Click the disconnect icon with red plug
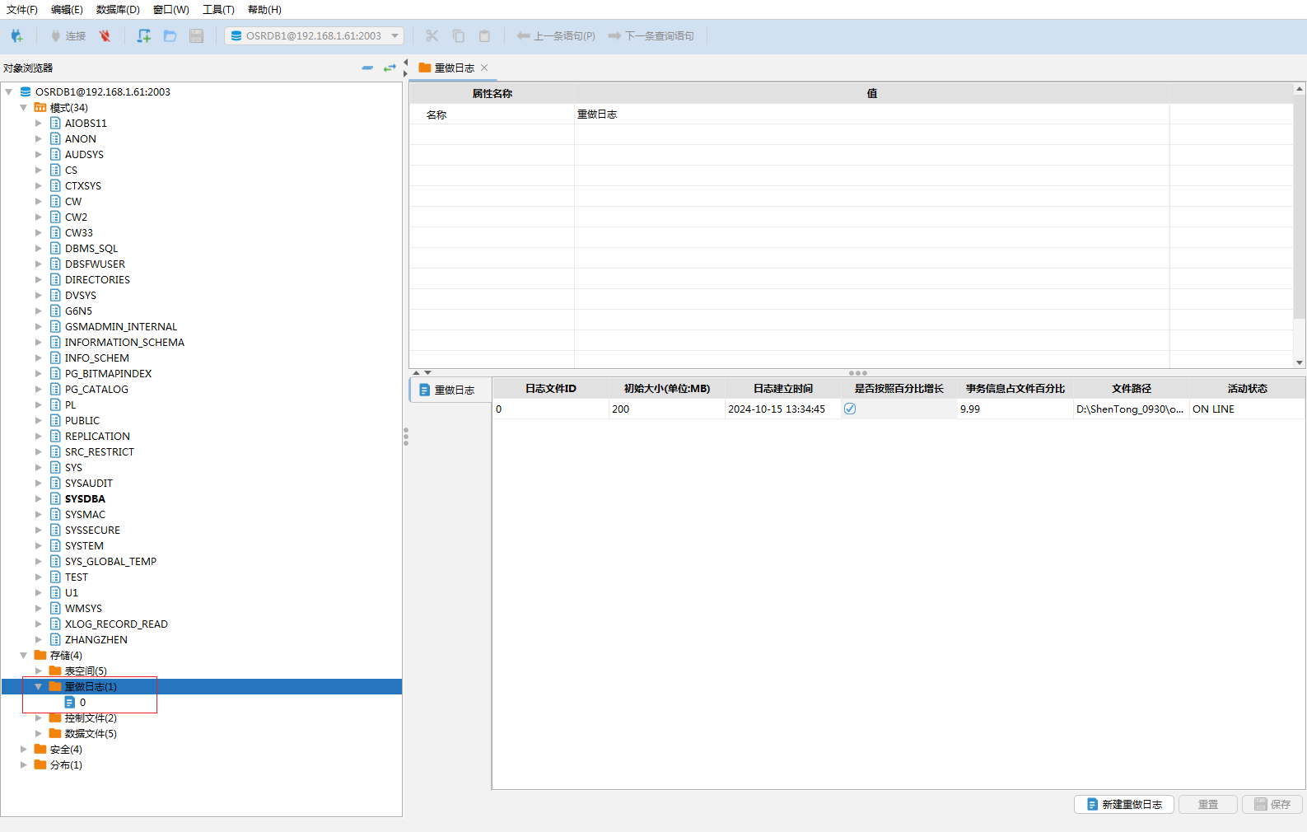Viewport: 1307px width, 832px height. (105, 36)
